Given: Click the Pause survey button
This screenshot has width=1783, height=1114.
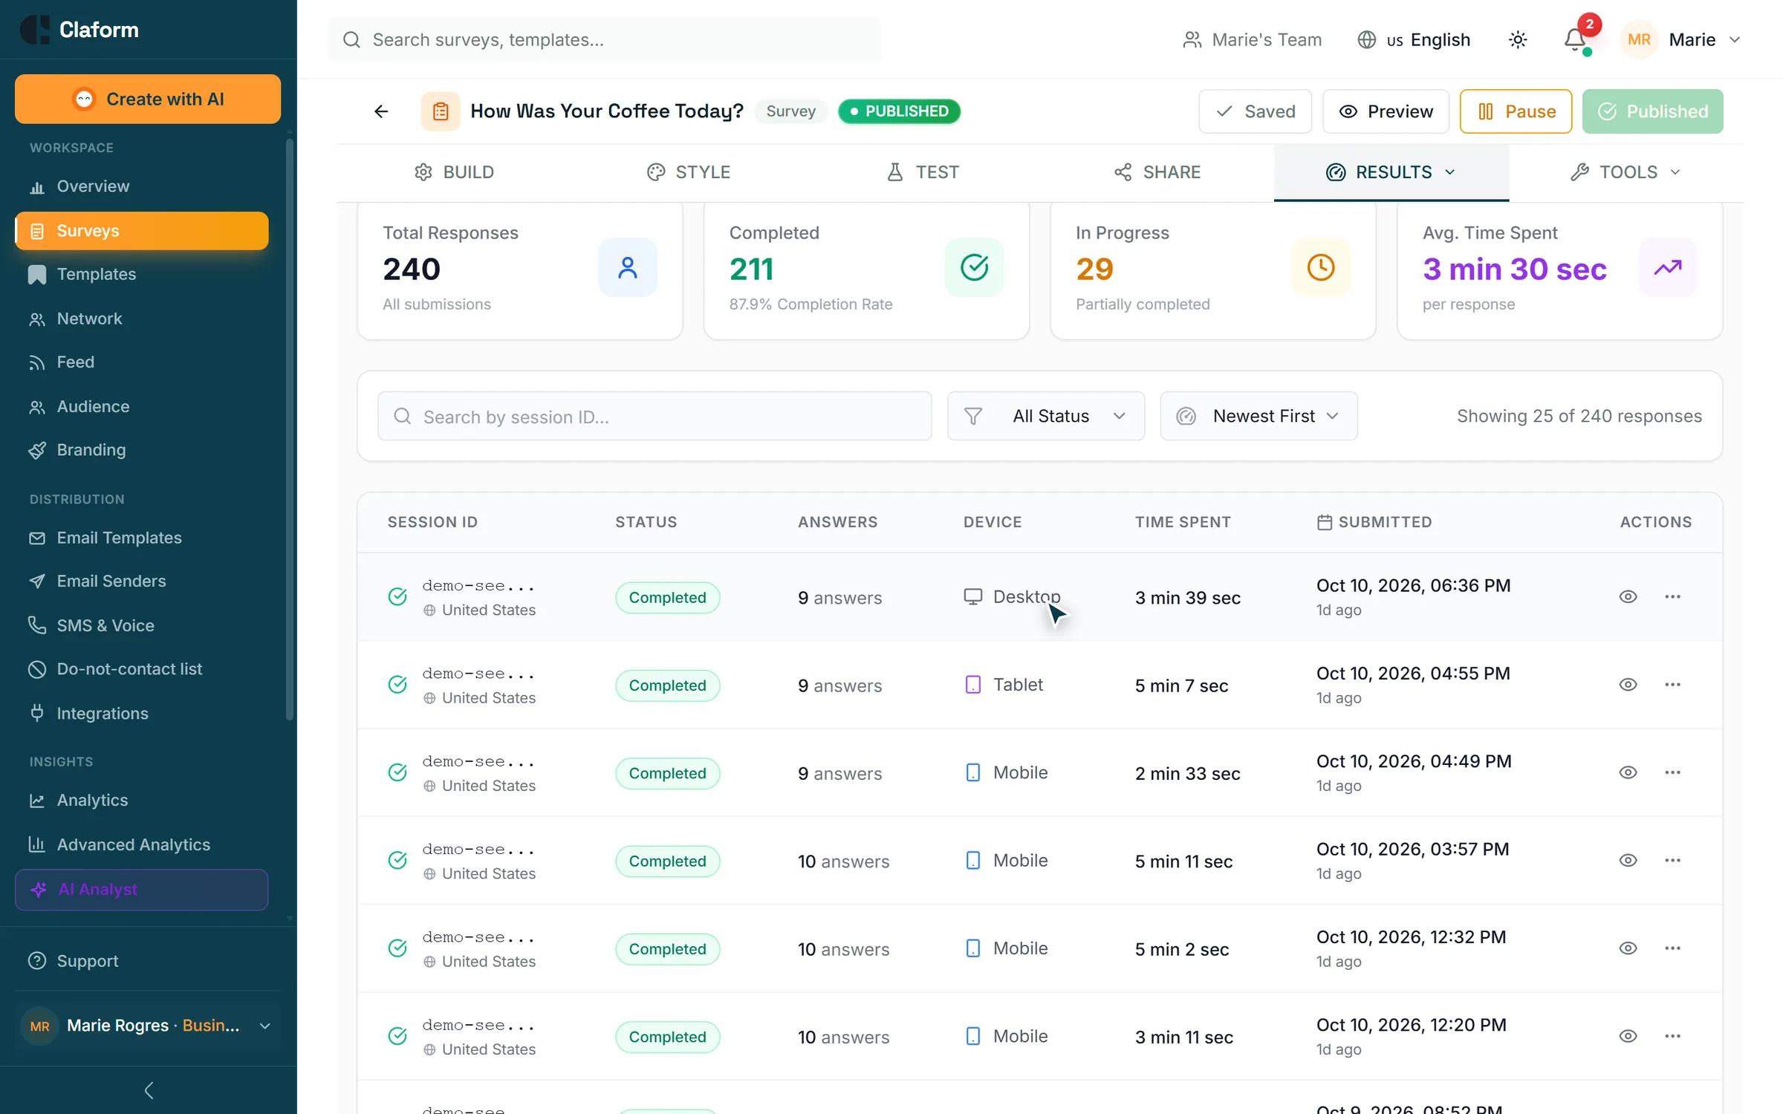Looking at the screenshot, I should point(1516,111).
